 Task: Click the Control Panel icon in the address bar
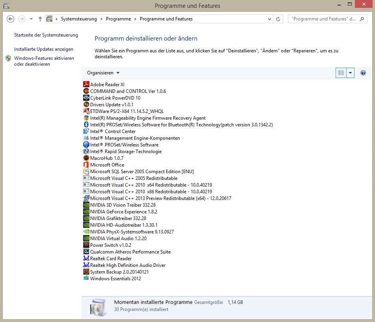(49, 19)
